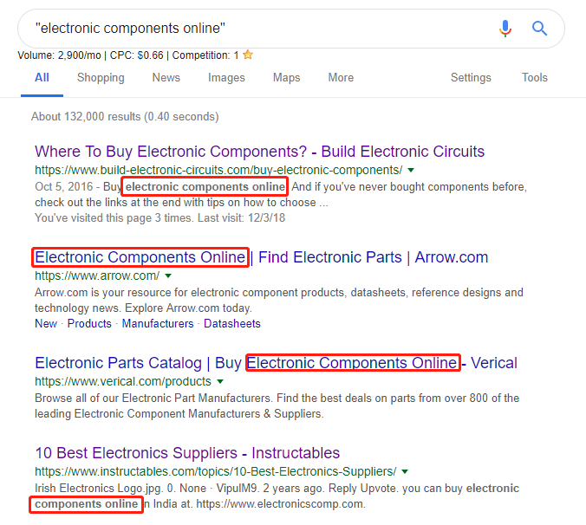Click the voice search microphone icon
Screen dimensions: 586x525
coord(505,29)
